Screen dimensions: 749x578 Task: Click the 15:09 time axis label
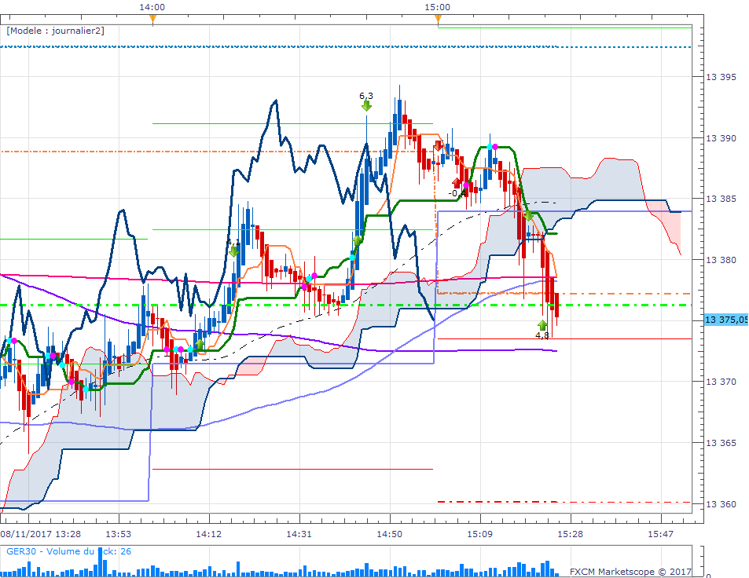[x=479, y=534]
